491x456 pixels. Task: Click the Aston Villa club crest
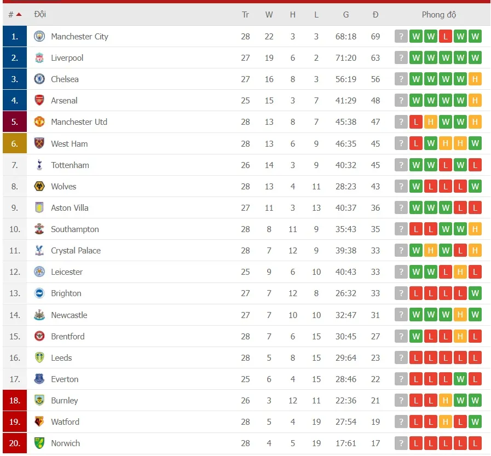(38, 207)
